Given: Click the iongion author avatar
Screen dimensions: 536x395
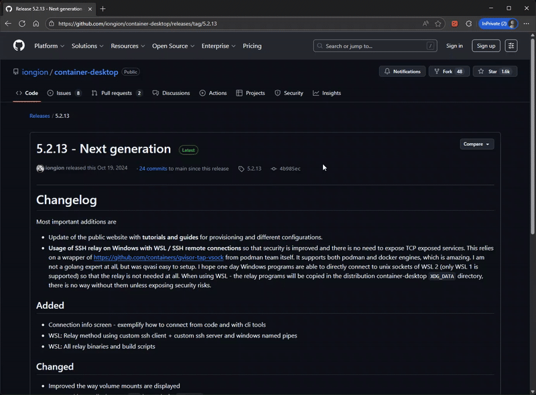Looking at the screenshot, I should (40, 169).
